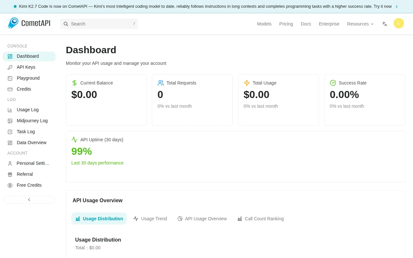Switch to the API Usage Overview tab

[x=202, y=219]
